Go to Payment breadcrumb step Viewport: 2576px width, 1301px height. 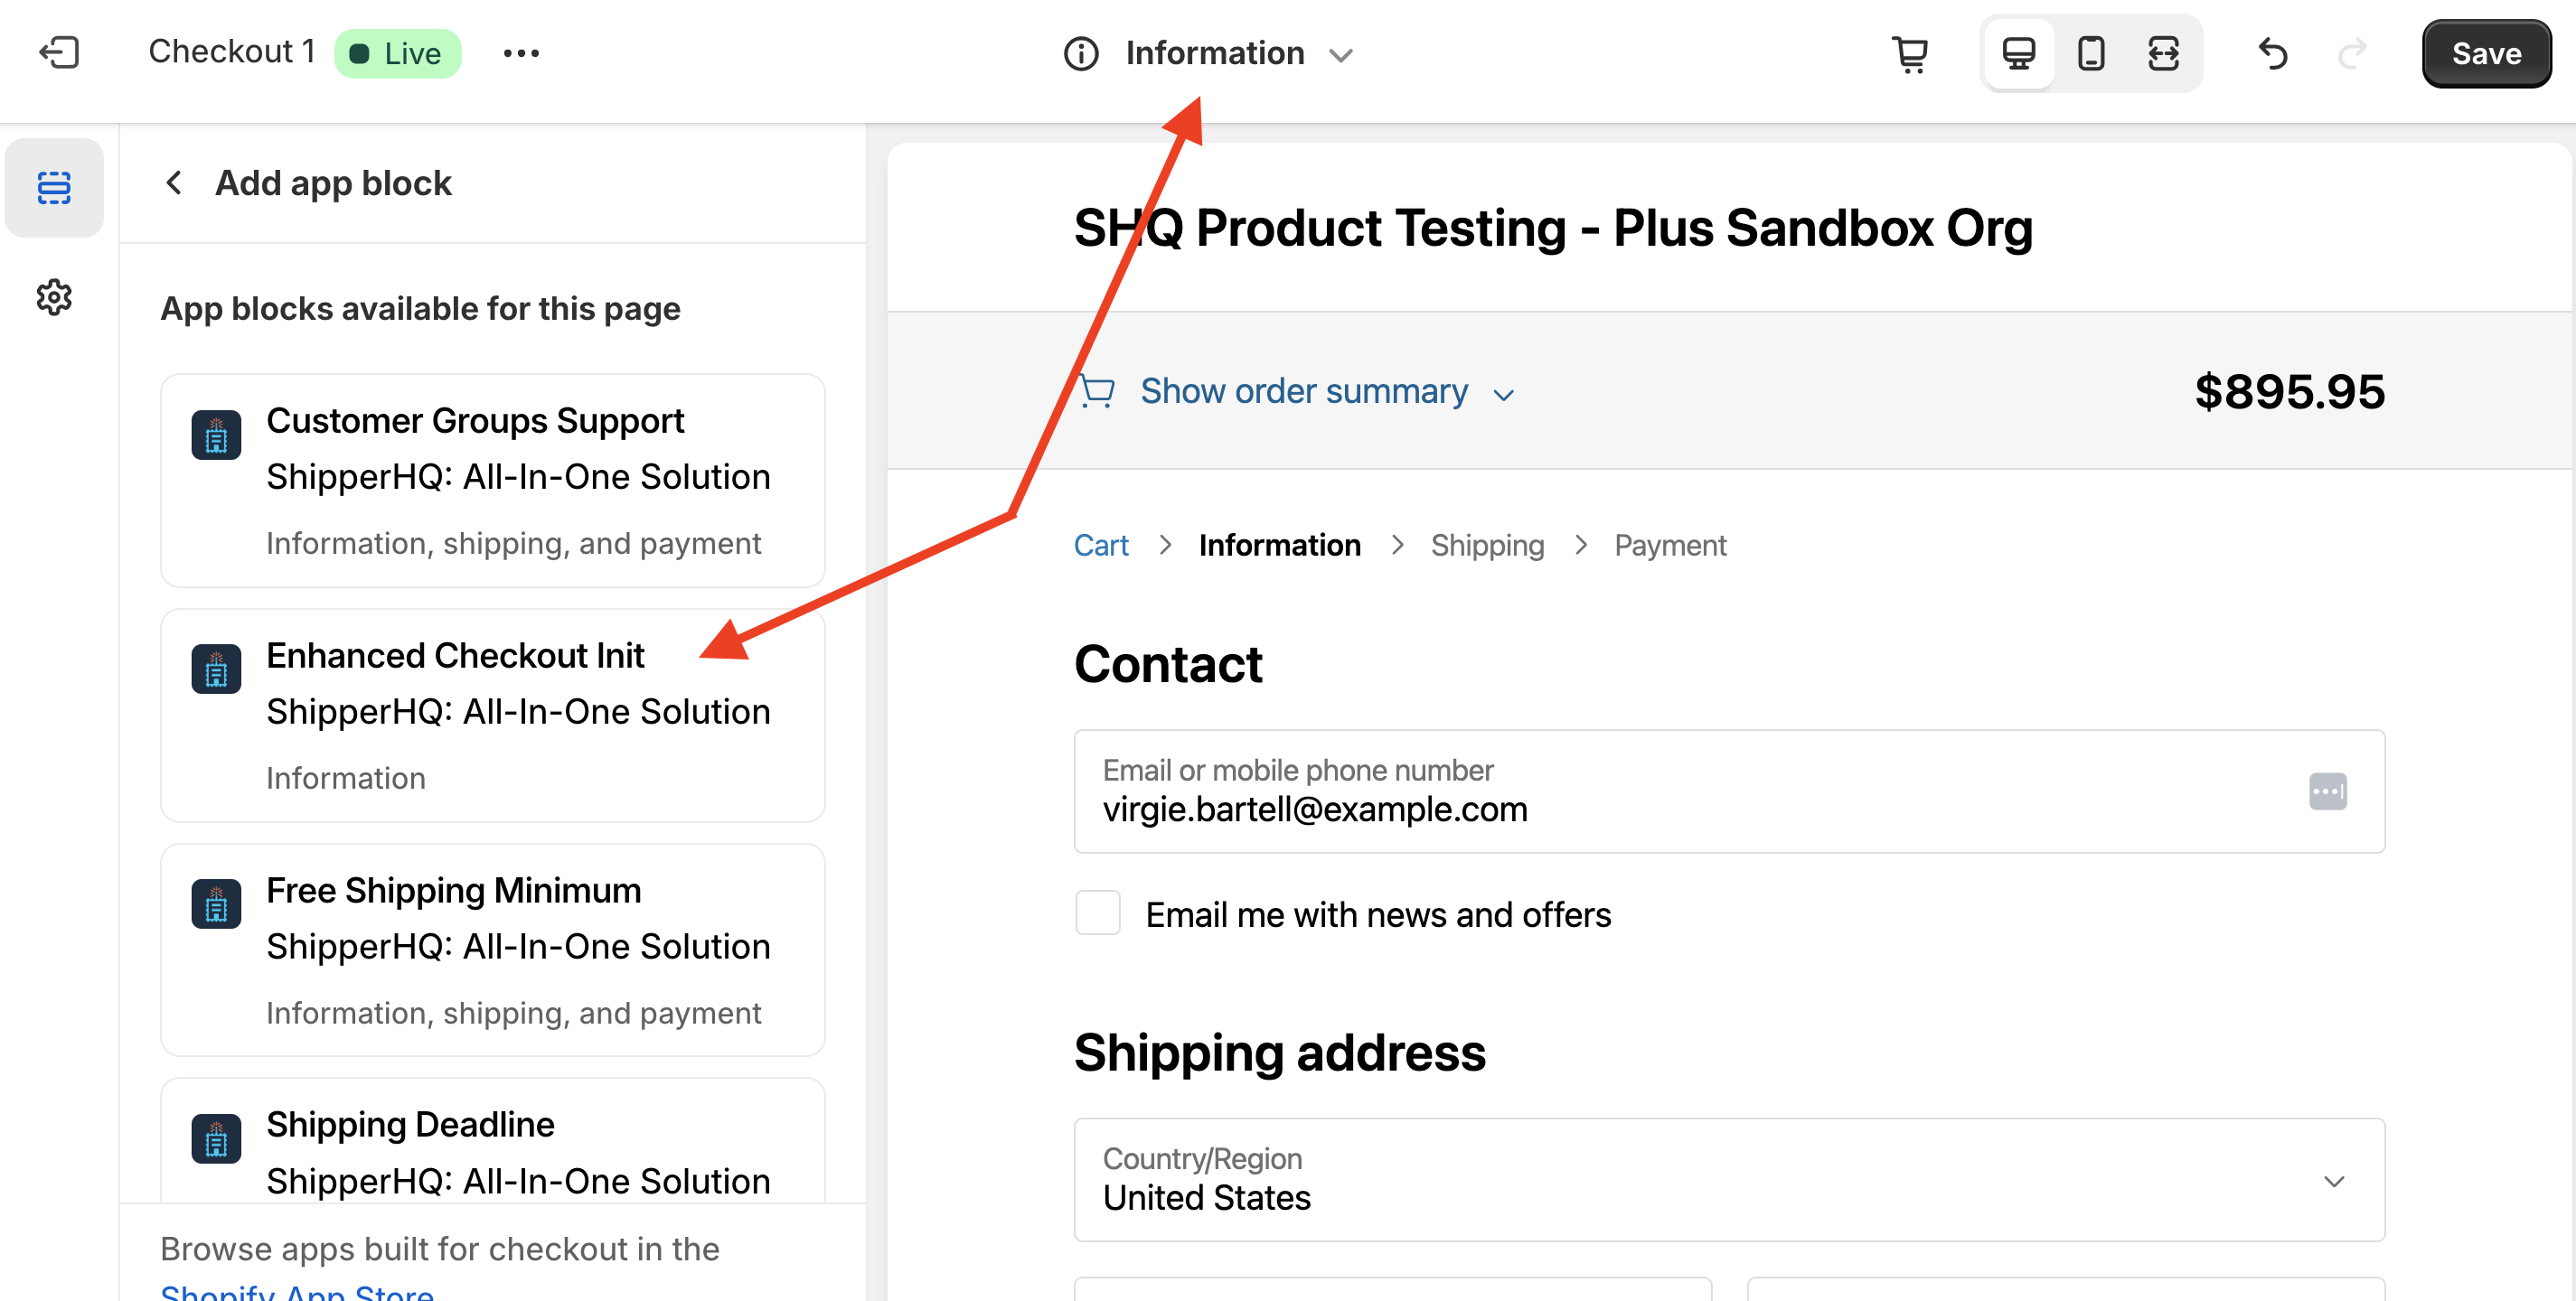tap(1669, 545)
